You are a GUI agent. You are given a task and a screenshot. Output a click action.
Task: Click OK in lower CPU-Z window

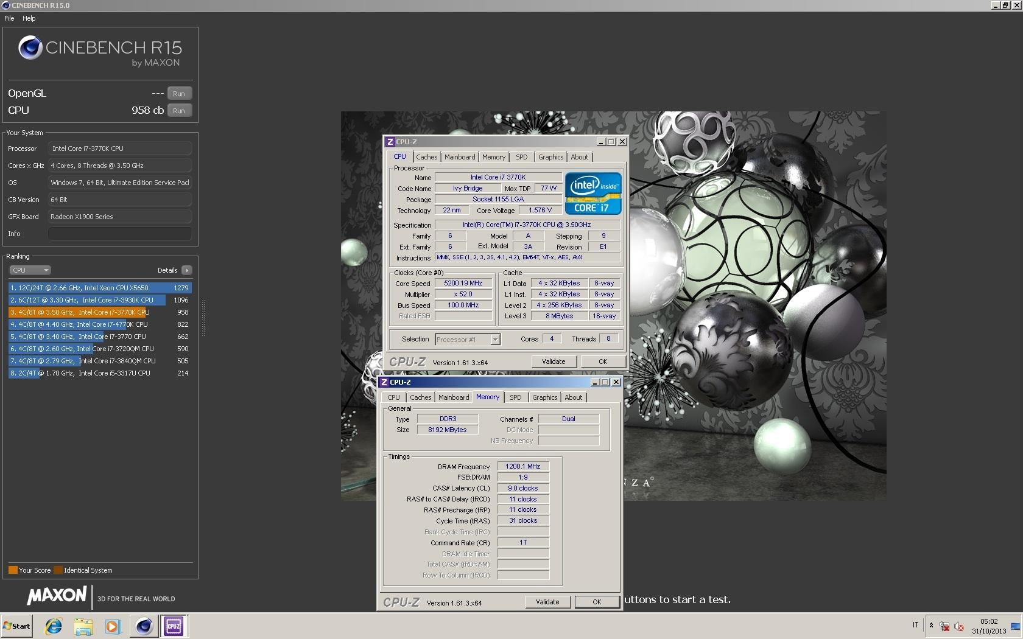coord(597,602)
